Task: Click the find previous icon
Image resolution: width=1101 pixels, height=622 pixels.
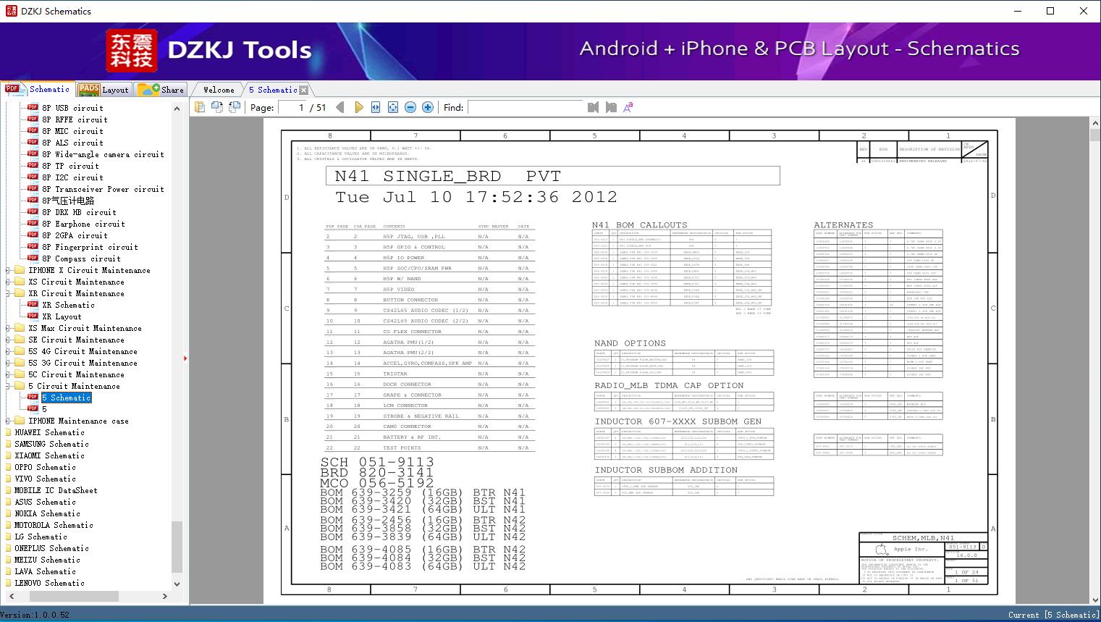Action: [x=594, y=107]
